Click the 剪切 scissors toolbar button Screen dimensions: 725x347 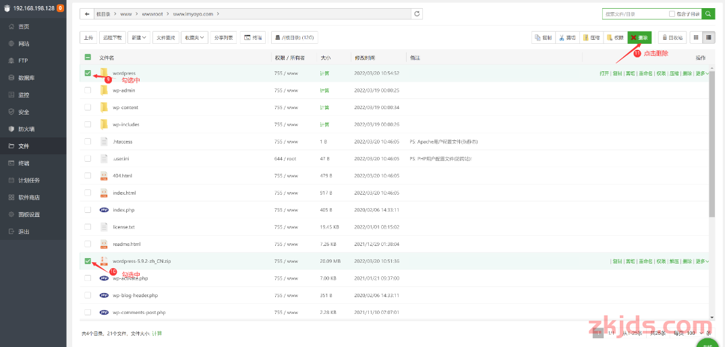[567, 38]
